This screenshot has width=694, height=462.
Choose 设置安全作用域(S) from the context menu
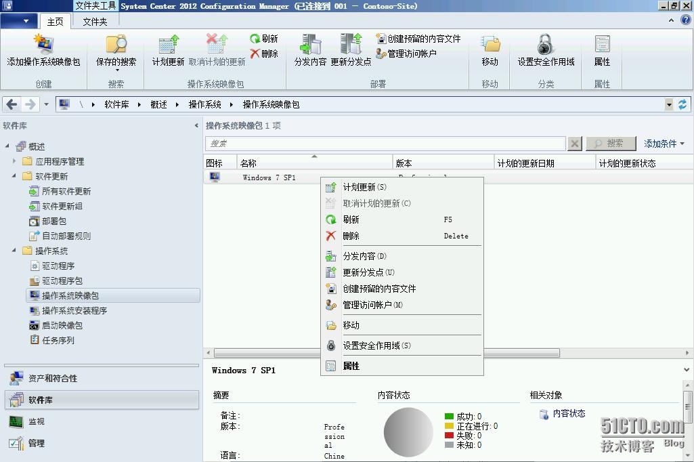tap(402, 345)
